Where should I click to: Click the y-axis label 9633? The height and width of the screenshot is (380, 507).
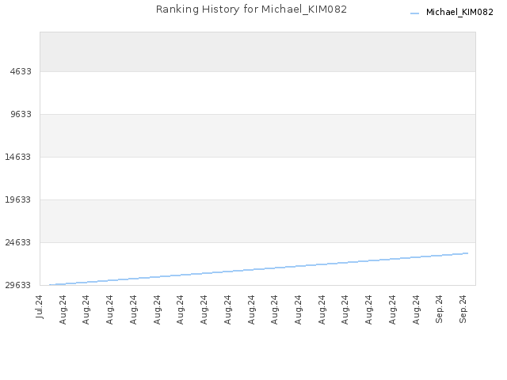tap(21, 114)
